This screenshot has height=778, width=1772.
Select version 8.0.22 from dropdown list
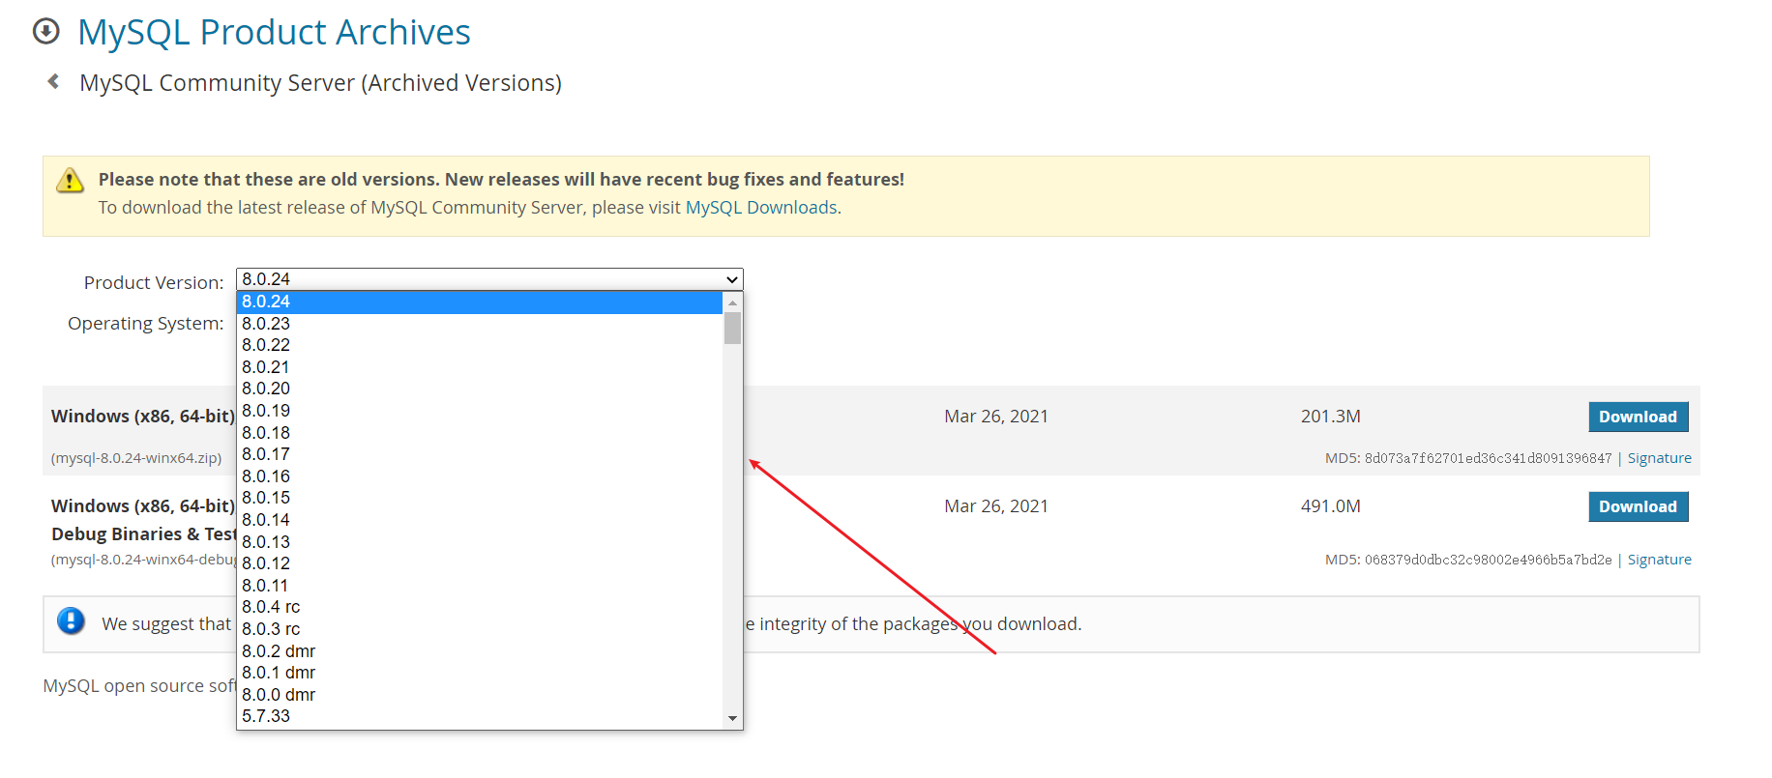pyautogui.click(x=480, y=345)
